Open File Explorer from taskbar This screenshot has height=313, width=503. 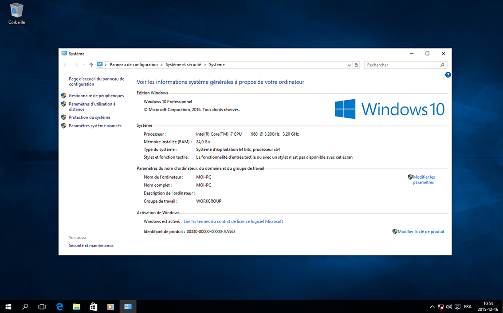tap(76, 307)
